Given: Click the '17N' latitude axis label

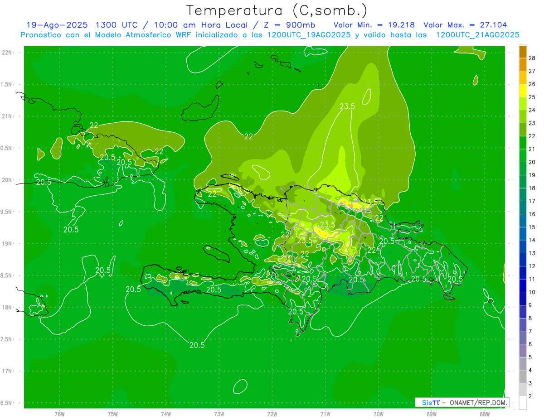Looking at the screenshot, I should 7,372.
